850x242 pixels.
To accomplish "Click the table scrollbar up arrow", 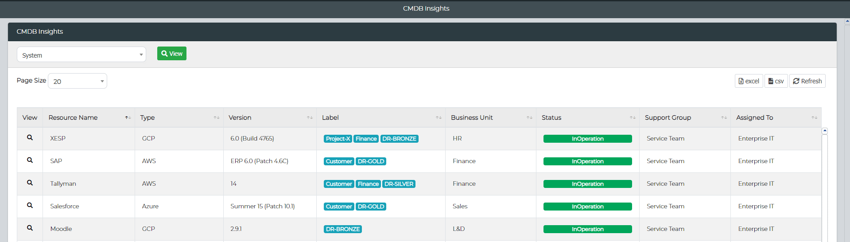I will [824, 131].
